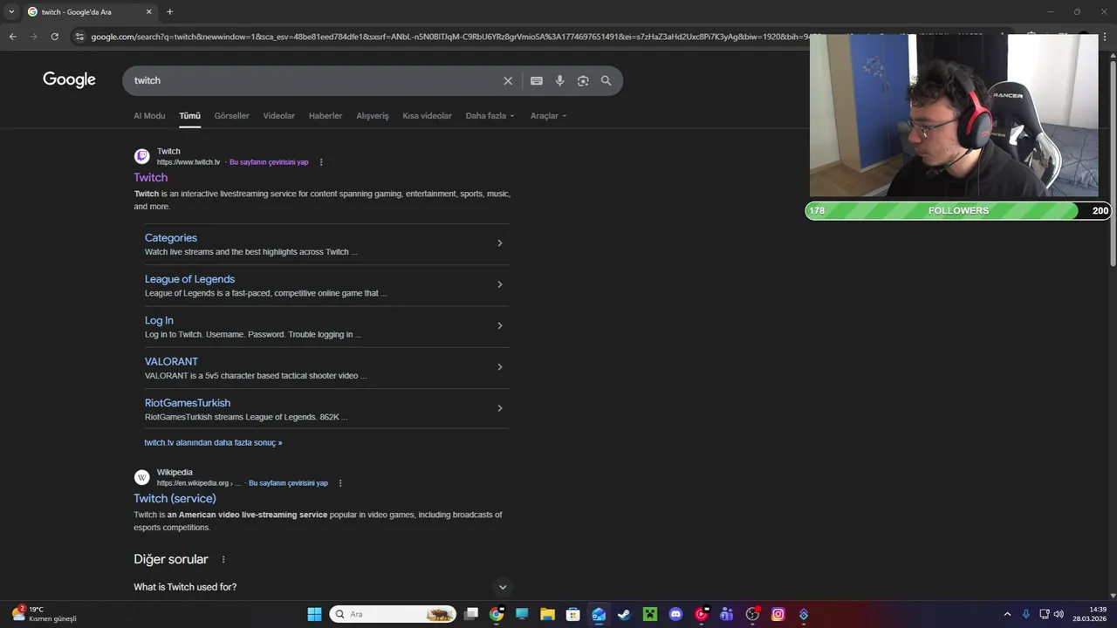Go back with the browser back arrow

point(12,37)
